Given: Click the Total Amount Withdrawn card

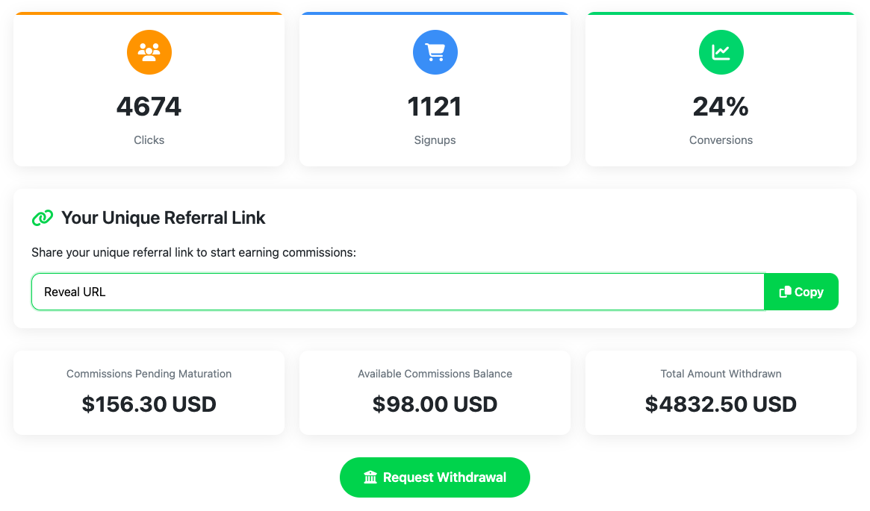Looking at the screenshot, I should pos(721,392).
